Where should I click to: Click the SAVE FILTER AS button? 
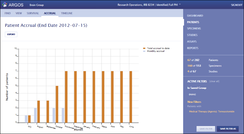click(x=228, y=129)
